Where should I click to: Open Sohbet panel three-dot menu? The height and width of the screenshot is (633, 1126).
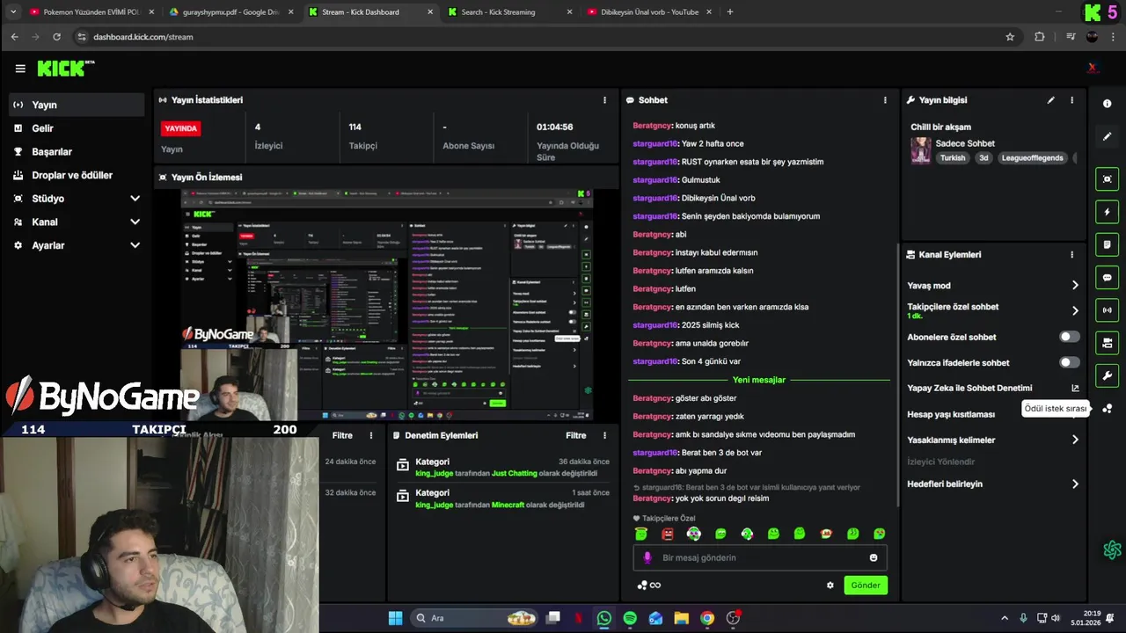coord(885,100)
